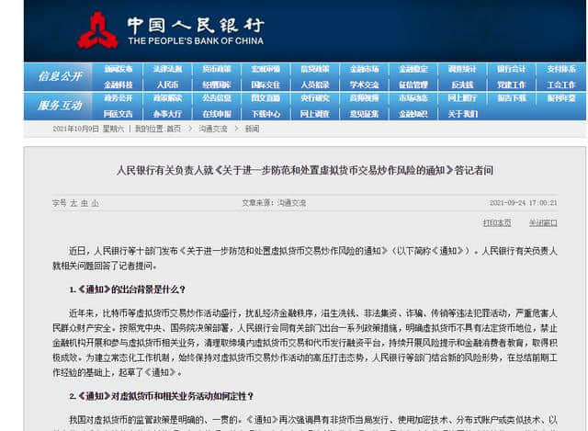588x431 pixels.
Task: Select the 政策解读 menu item
Action: (167, 98)
